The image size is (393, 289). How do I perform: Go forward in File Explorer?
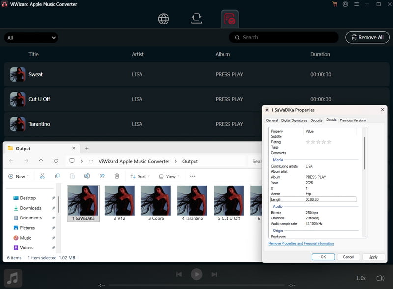coord(27,161)
